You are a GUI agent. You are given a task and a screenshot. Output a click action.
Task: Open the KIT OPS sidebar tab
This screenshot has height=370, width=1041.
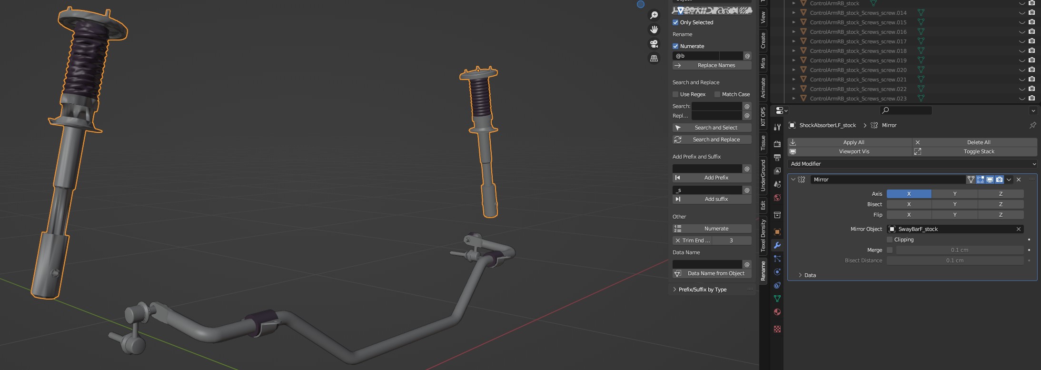(x=763, y=117)
